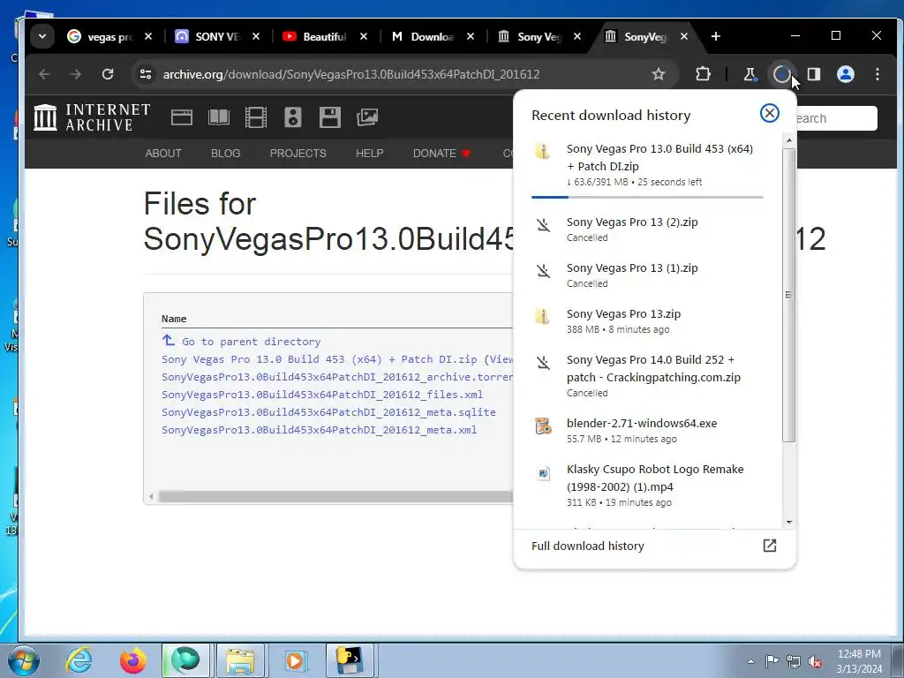Image resolution: width=904 pixels, height=678 pixels.
Task: Select cancelled 'Sony Vegas Pro 13 (1).zip' entry
Action: click(x=647, y=275)
